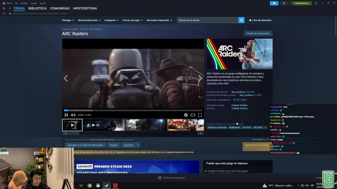Pause the trailer video
Screen dimensions: 337x189
coord(66,115)
